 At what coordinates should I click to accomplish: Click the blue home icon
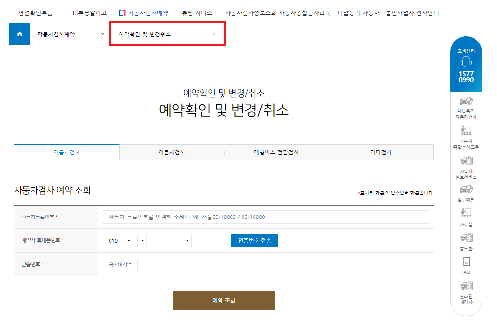coord(19,34)
